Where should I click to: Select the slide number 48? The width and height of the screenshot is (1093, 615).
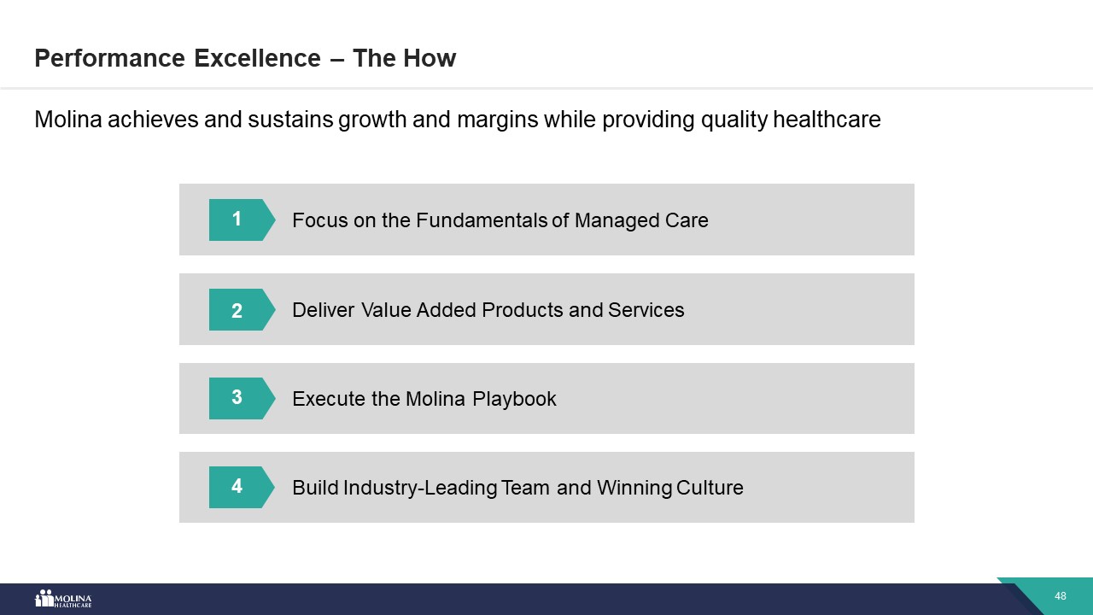click(x=1061, y=596)
